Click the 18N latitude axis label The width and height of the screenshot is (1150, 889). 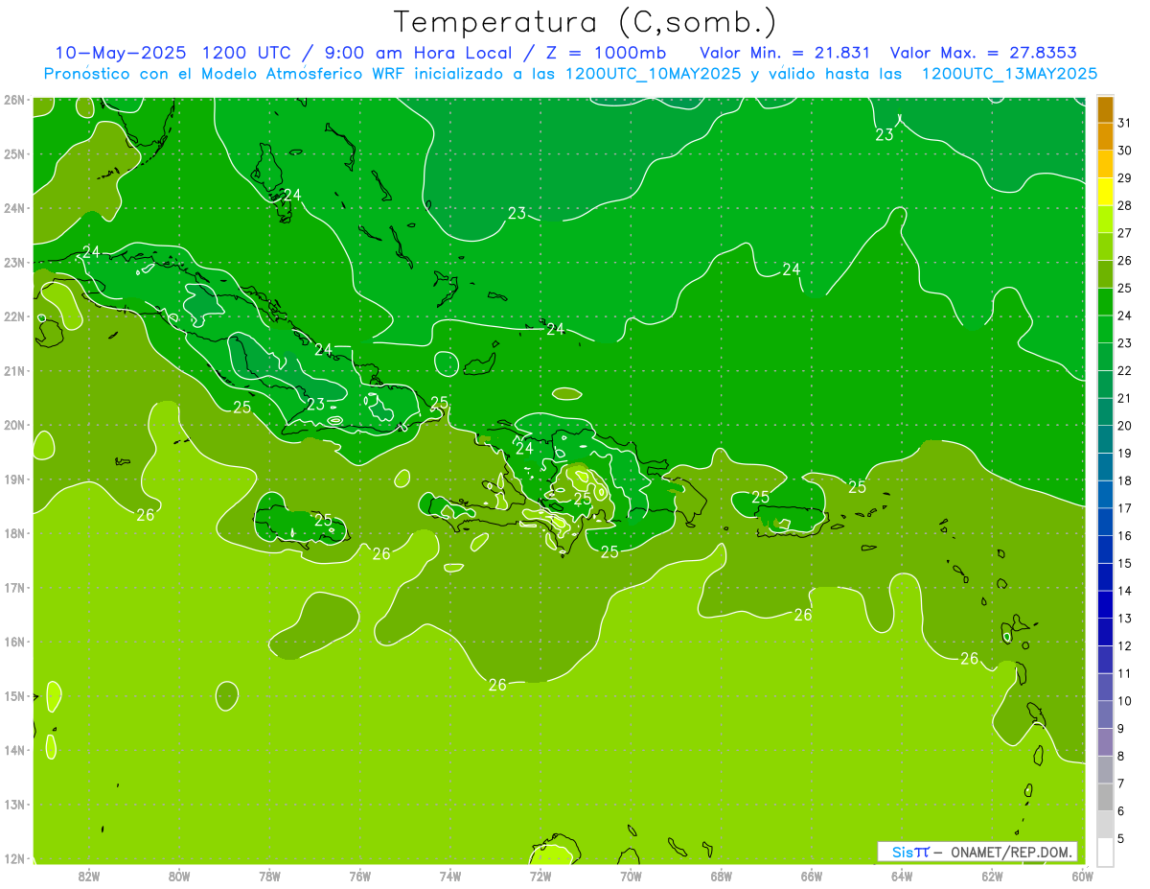click(14, 533)
